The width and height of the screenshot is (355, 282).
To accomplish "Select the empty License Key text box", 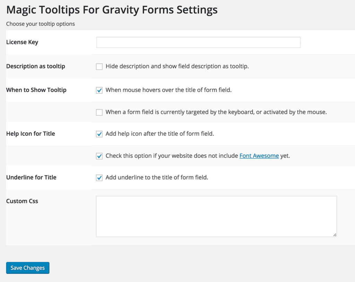I will (x=198, y=42).
